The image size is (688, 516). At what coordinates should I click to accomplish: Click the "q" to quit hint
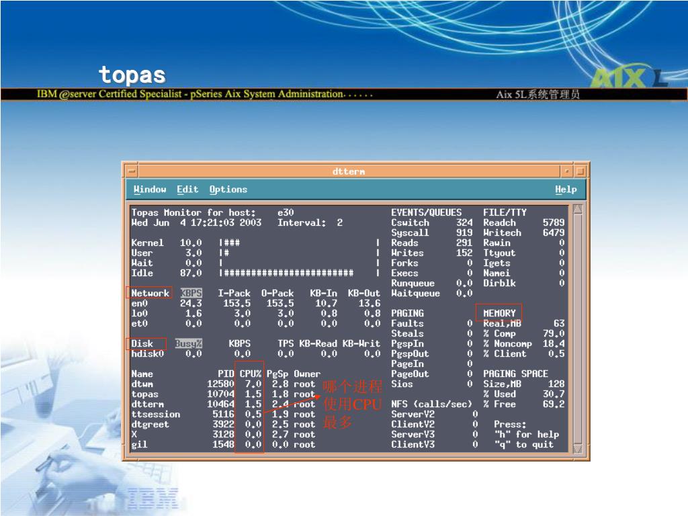pyautogui.click(x=524, y=445)
